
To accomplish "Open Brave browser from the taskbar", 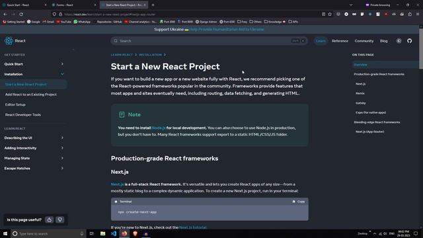I will [135, 233].
